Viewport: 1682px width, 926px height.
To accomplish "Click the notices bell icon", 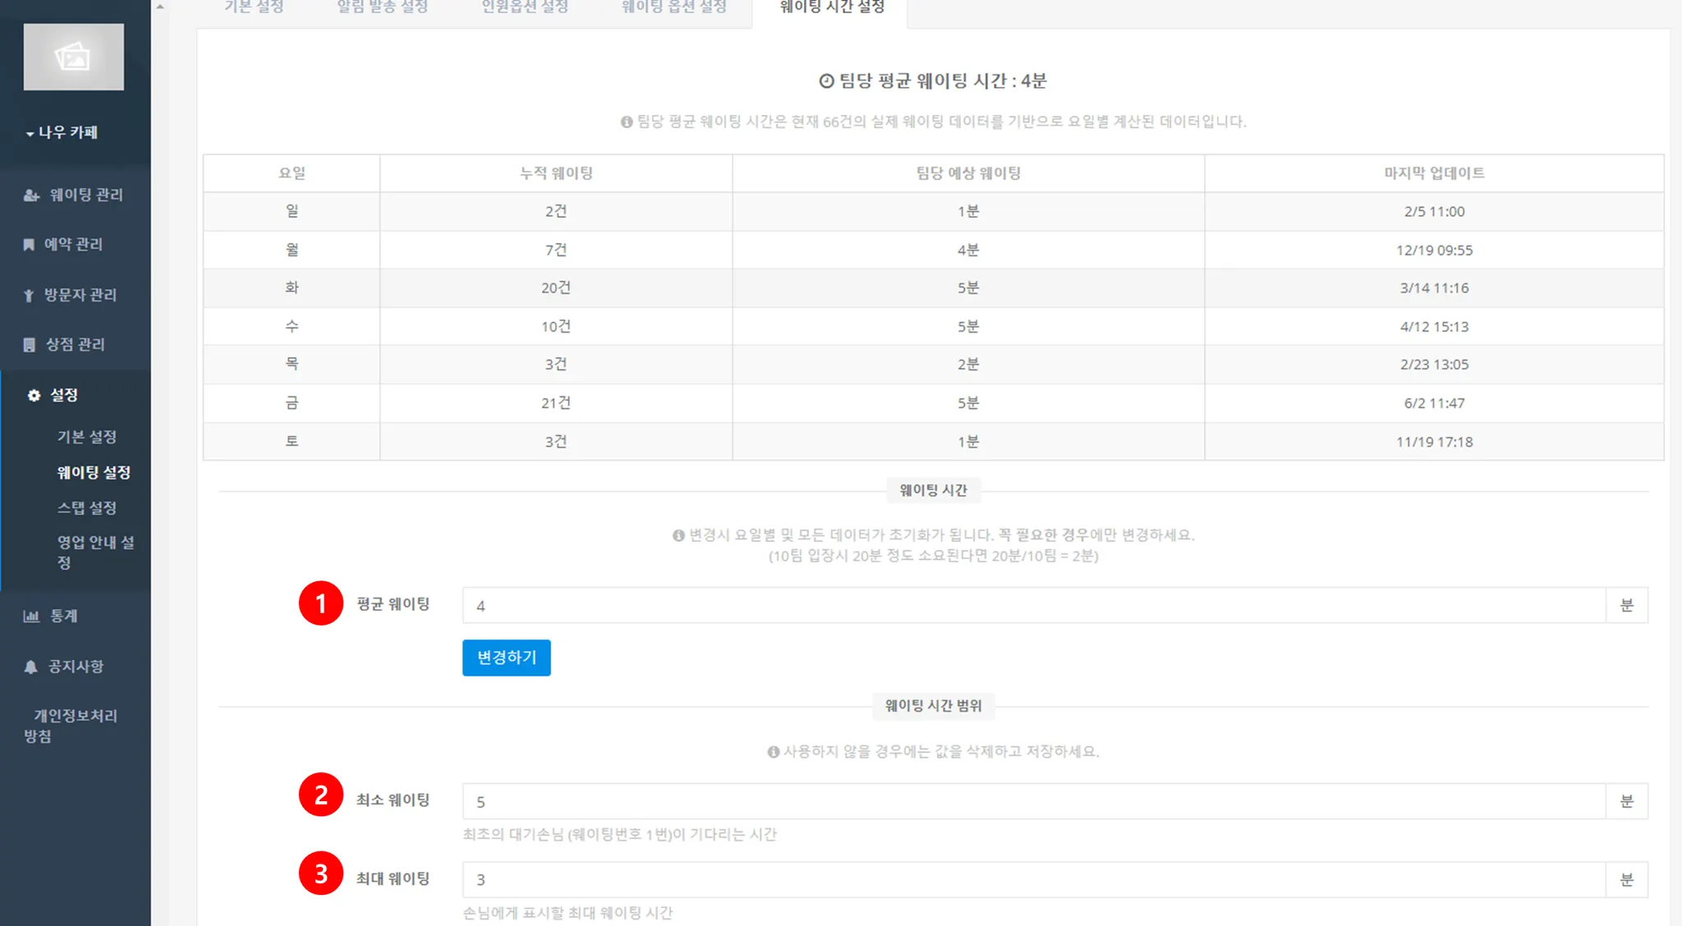I will 30,667.
